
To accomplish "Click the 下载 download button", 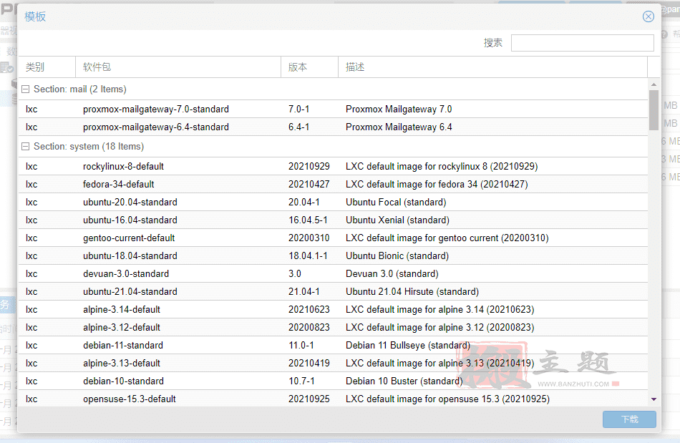I will coord(629,419).
